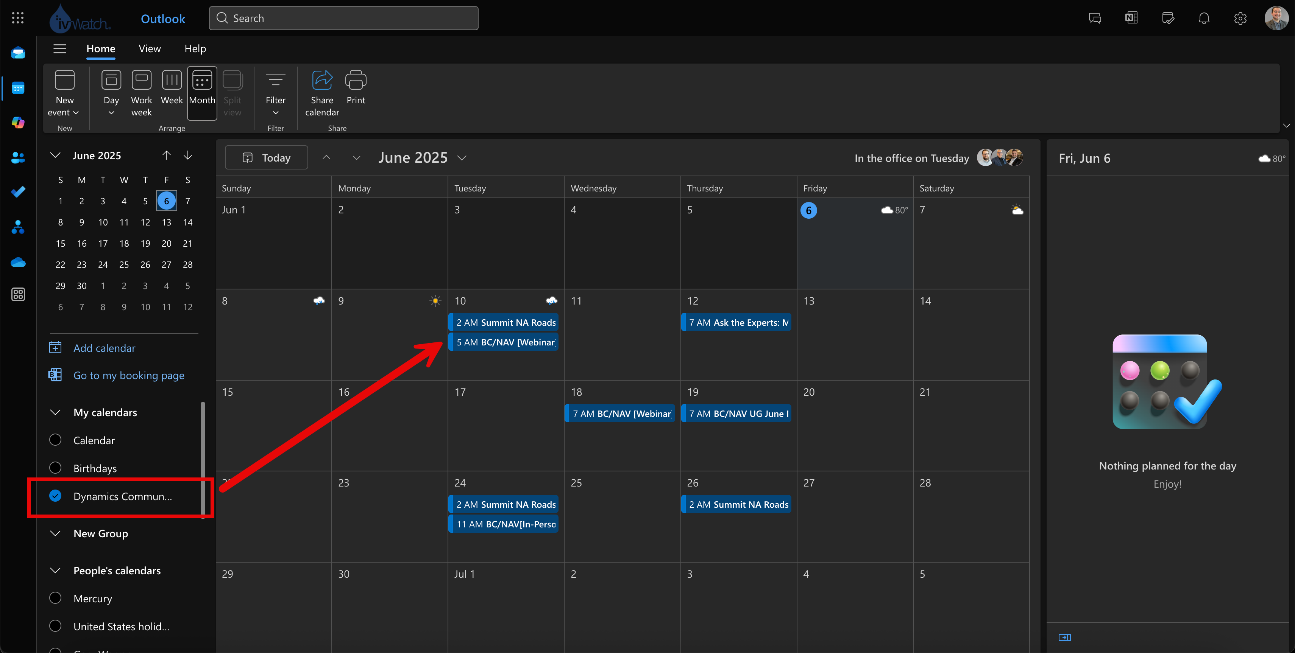Switch to Work week view

point(141,93)
